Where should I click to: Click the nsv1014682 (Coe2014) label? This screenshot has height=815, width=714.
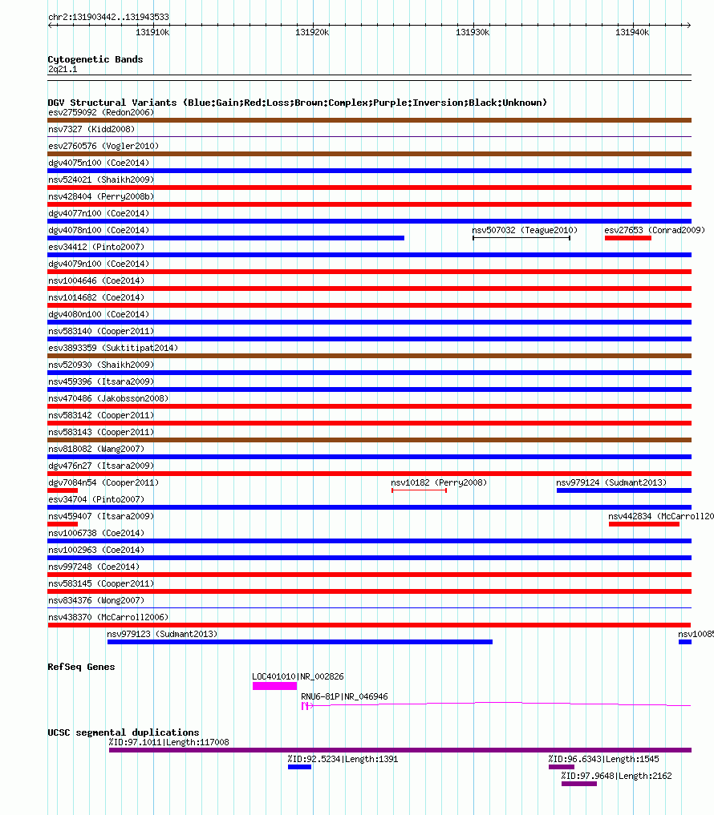pos(96,297)
